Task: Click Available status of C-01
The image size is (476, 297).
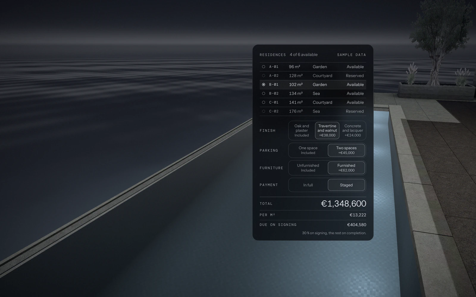Action: [355, 102]
